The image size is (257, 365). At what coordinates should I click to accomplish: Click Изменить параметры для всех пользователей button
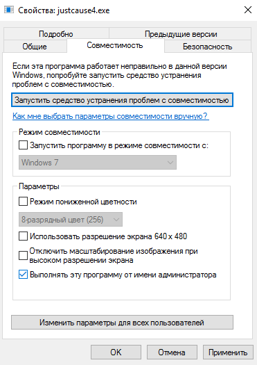(122, 323)
